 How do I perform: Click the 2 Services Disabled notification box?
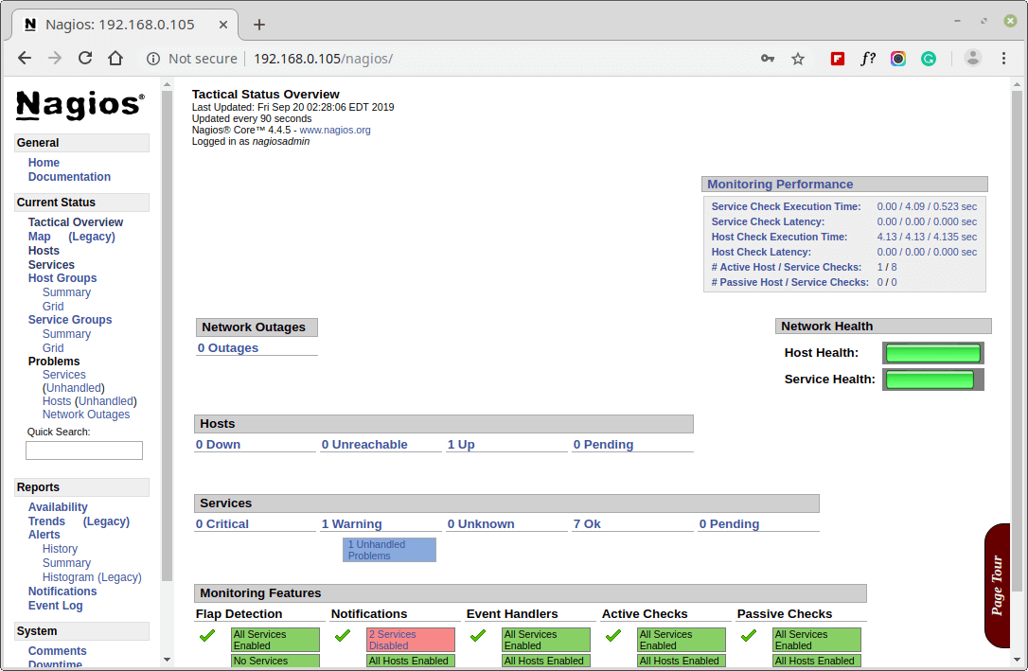(410, 640)
